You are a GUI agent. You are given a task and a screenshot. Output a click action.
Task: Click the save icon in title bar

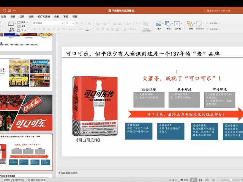pyautogui.click(x=9, y=11)
